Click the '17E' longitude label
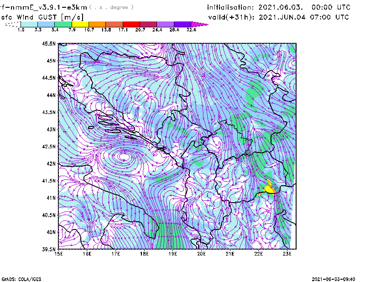 (x=116, y=254)
